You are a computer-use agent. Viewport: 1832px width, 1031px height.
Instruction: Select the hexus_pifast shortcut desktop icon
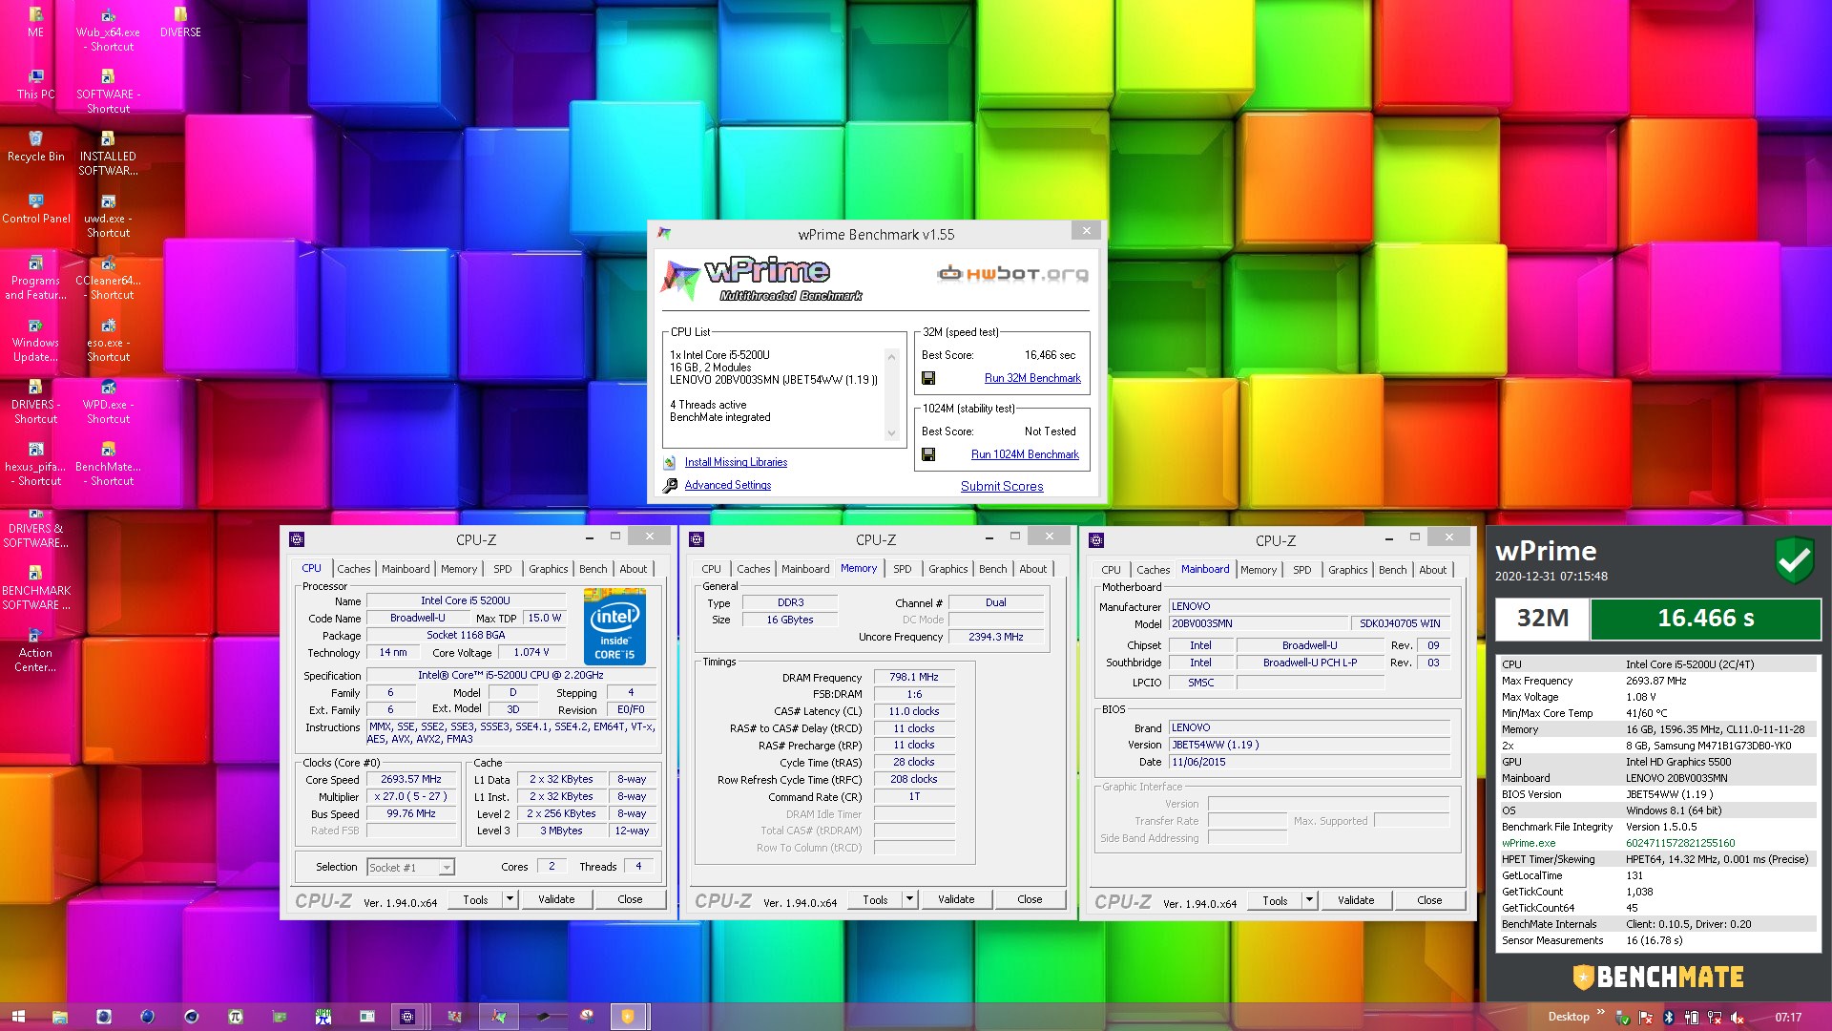tap(35, 464)
